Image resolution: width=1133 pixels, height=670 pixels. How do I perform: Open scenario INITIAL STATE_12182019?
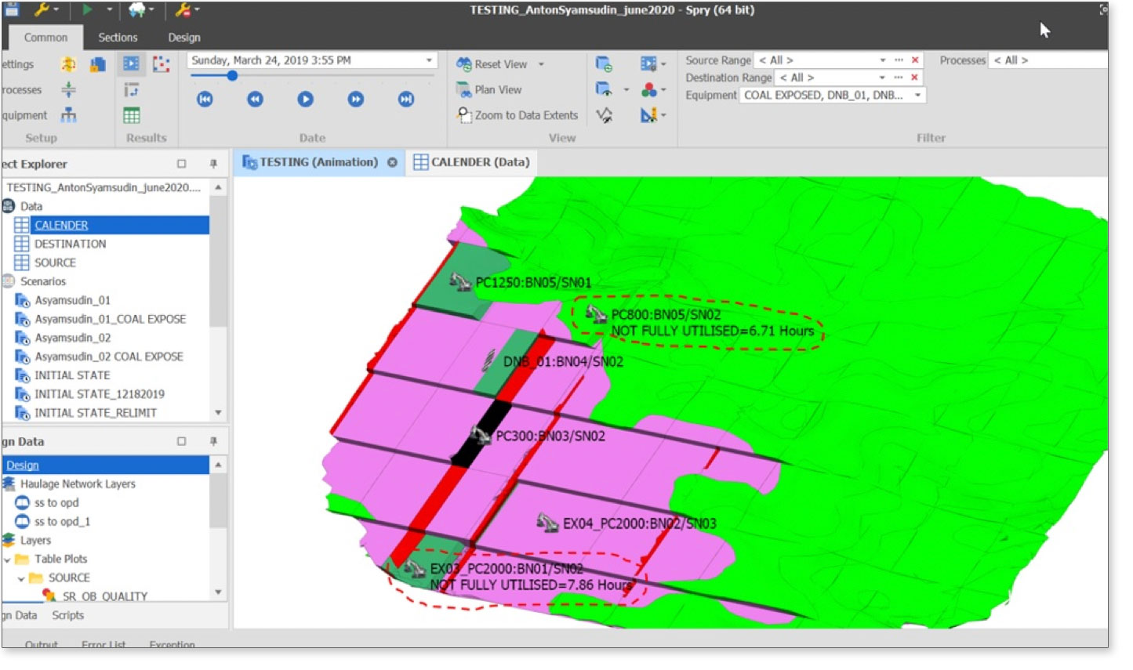tap(99, 394)
